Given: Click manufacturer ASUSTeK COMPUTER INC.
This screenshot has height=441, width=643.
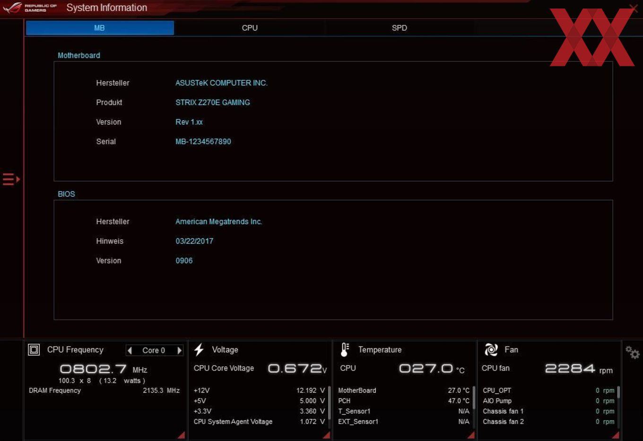Looking at the screenshot, I should (221, 83).
